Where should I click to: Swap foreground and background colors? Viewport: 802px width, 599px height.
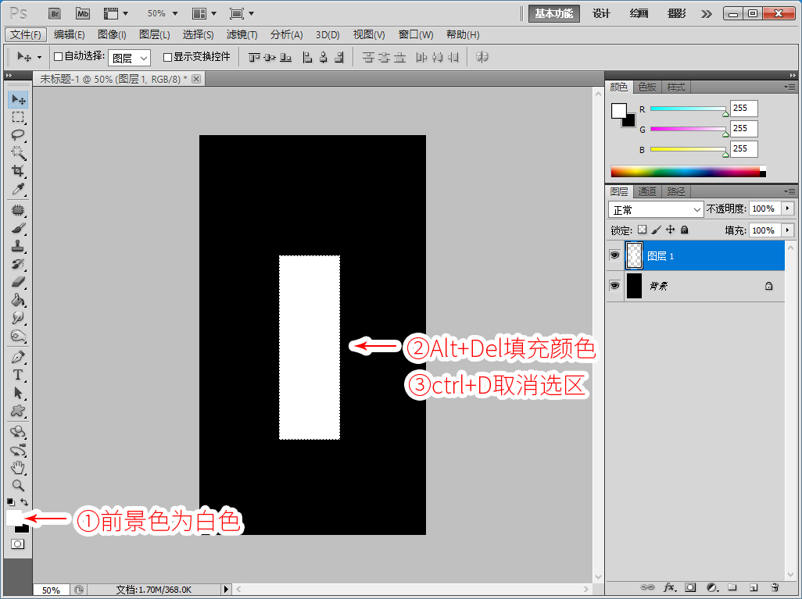tap(24, 502)
